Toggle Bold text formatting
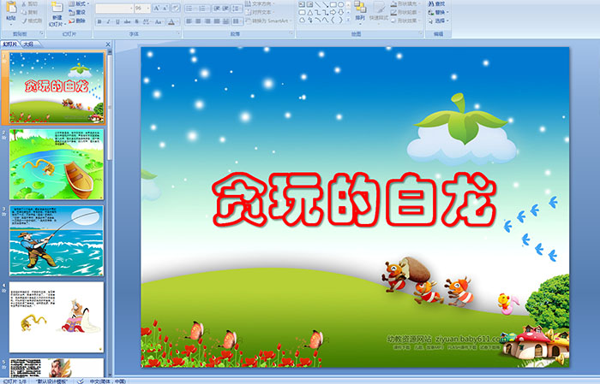 point(99,21)
